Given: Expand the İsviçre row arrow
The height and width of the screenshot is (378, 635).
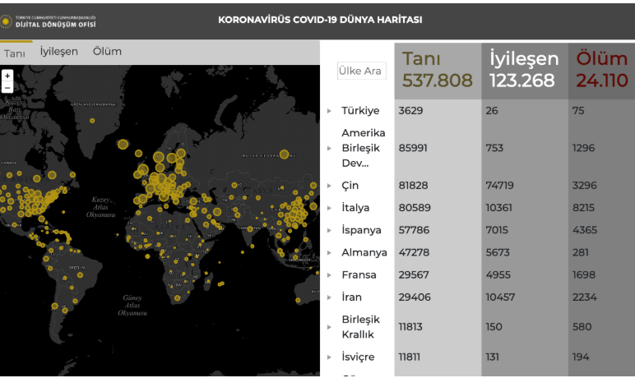Looking at the screenshot, I should [x=330, y=357].
